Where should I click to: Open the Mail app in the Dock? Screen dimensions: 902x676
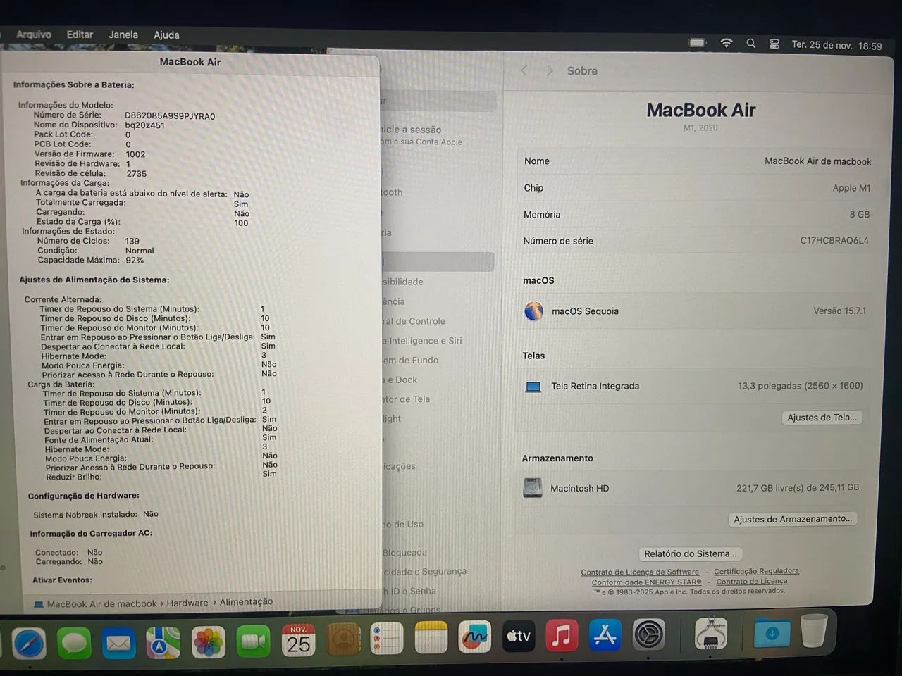(118, 643)
